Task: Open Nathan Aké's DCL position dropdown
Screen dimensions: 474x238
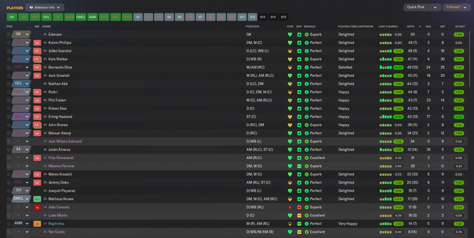Action: 22,83
